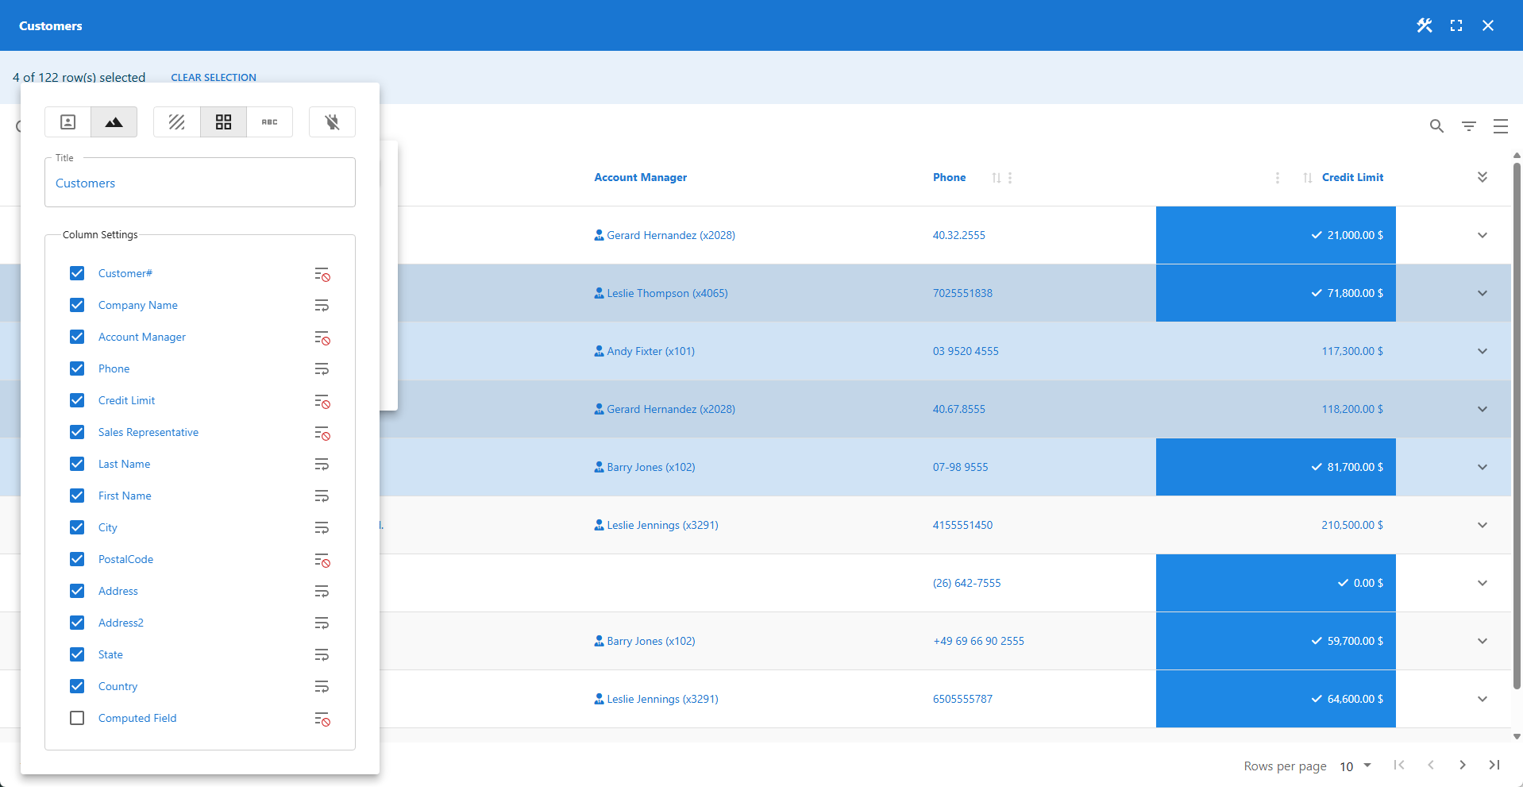
Task: Click the disconnected plug icon
Action: point(332,122)
